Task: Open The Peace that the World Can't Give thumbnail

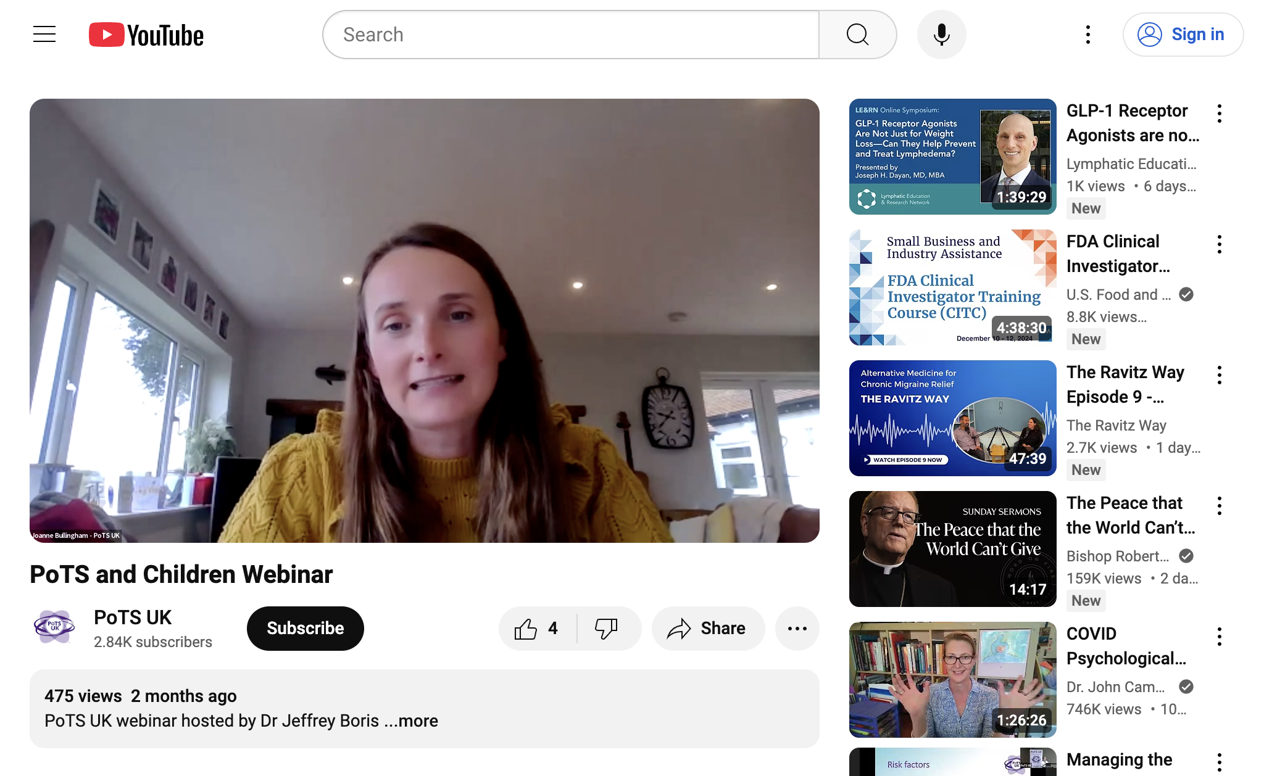Action: coord(952,549)
